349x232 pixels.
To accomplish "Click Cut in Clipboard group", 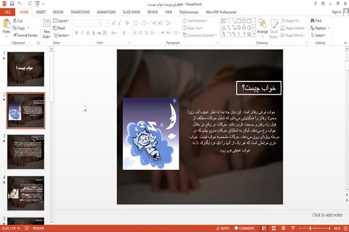I will (17, 21).
